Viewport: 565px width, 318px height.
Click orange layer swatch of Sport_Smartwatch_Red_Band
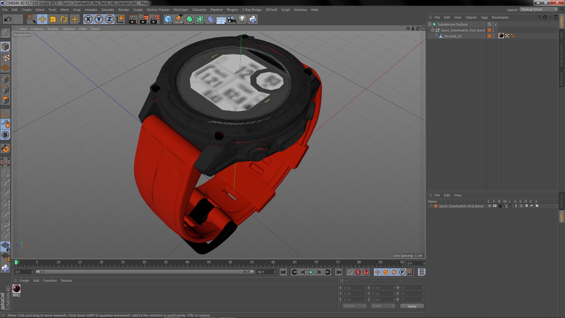[x=489, y=30]
